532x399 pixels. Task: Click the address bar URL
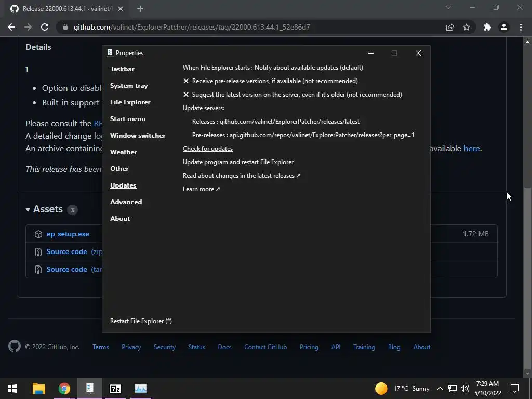pyautogui.click(x=192, y=27)
